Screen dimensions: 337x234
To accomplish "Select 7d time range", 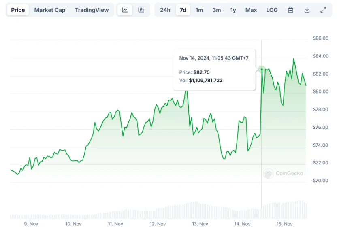I will [183, 10].
